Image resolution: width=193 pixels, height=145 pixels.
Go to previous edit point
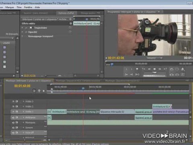(x=144, y=69)
